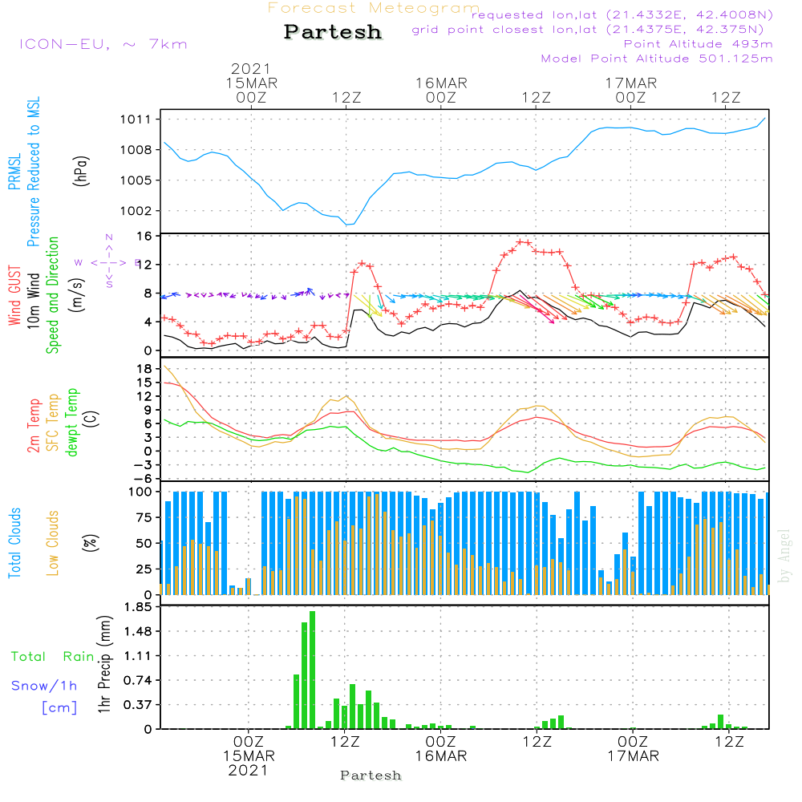Click the '1.85' precipitation tick label

pos(138,607)
